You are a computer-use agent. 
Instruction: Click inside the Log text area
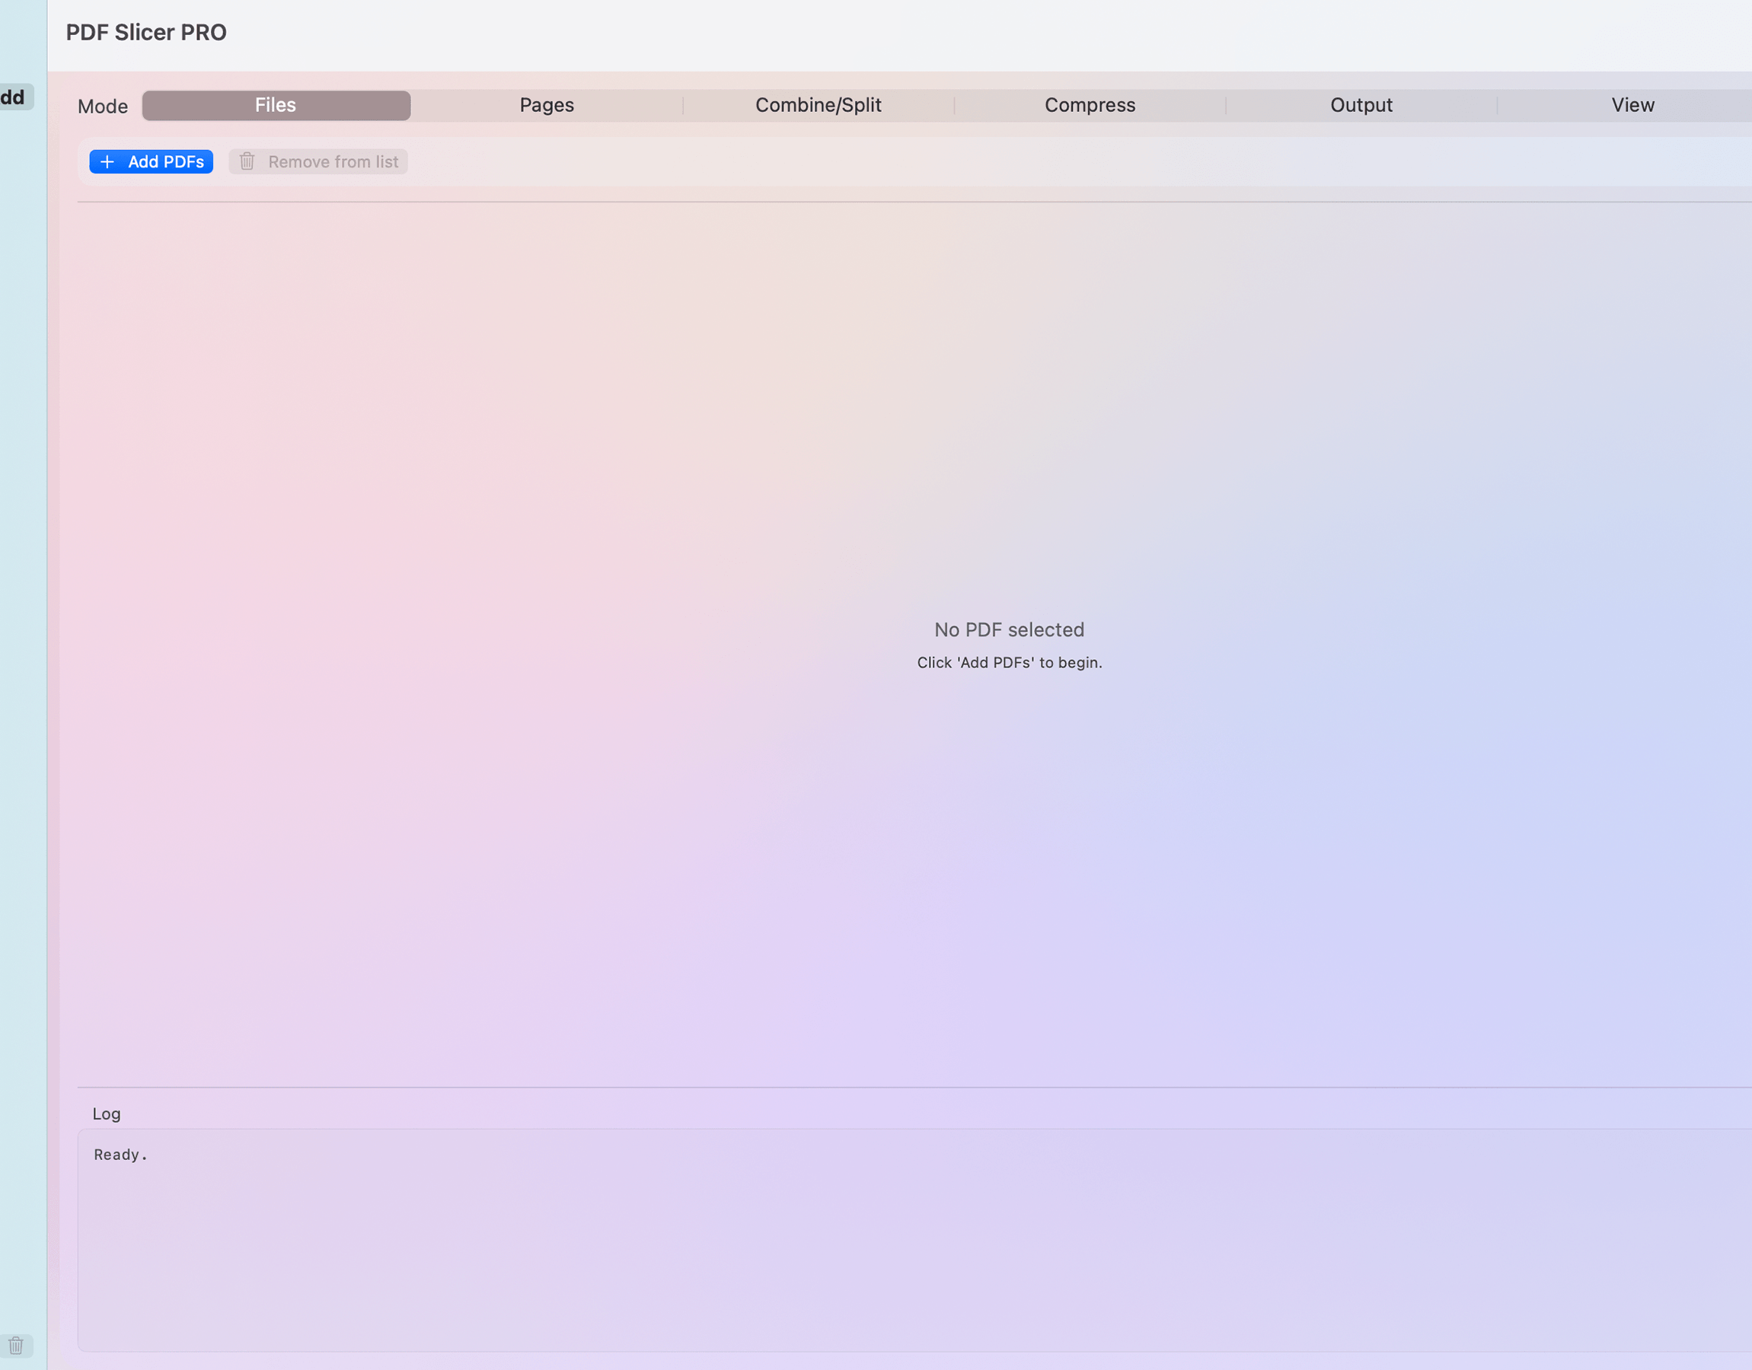click(x=914, y=1240)
